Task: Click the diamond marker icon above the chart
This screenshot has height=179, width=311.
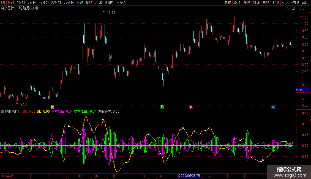Action: 288,8
